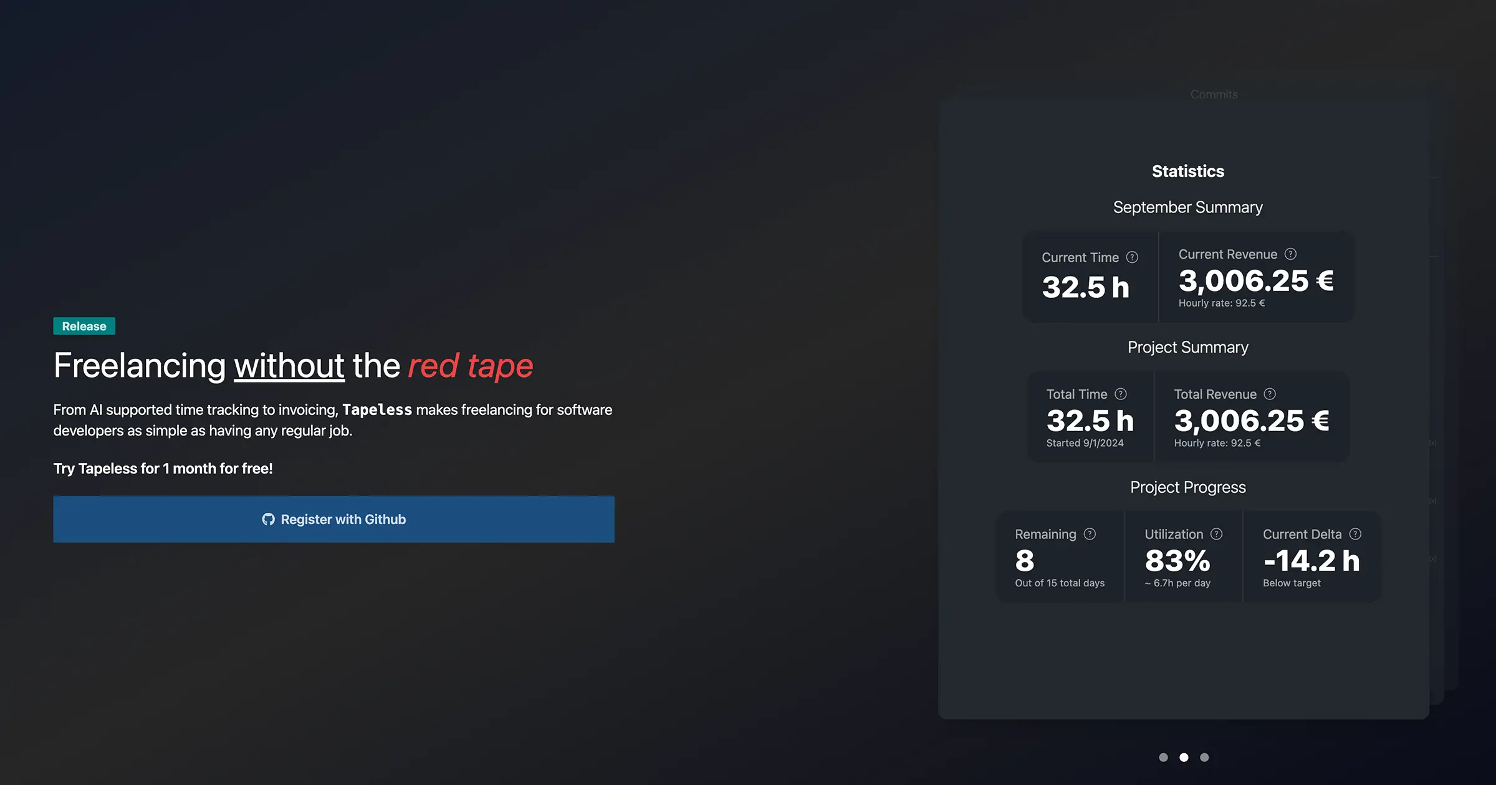Select the first carousel dot
This screenshot has height=785, width=1496.
1163,758
